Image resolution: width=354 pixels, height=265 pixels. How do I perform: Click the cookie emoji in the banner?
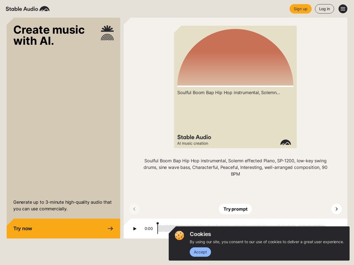179,235
